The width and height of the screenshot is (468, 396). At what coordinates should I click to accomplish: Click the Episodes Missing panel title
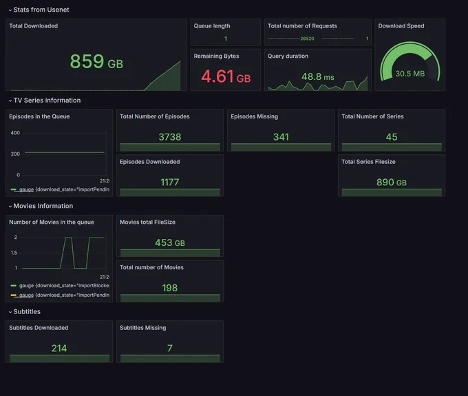254,116
